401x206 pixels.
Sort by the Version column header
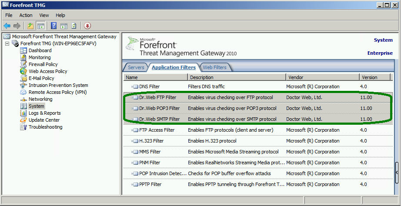tap(374, 77)
